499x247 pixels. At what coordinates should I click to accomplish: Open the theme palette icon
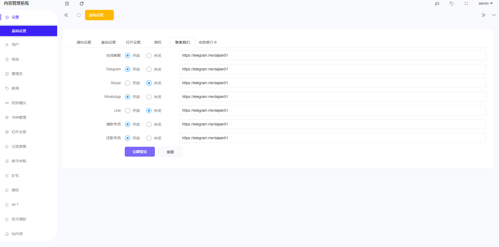click(437, 4)
